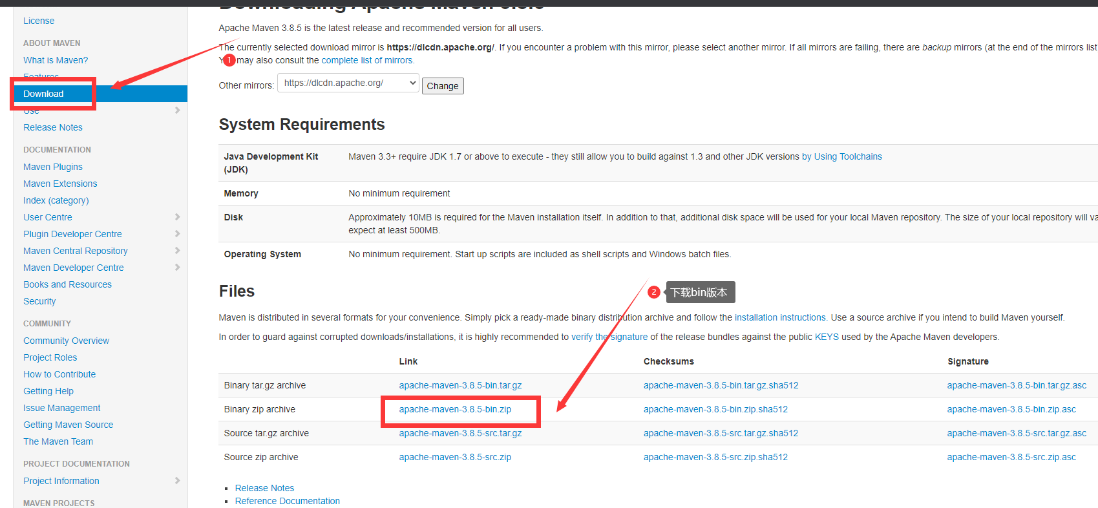This screenshot has width=1098, height=508.
Task: Open Maven Extensions page
Action: click(x=60, y=184)
